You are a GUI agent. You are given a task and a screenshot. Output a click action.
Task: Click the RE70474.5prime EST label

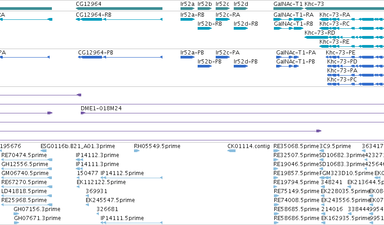[x=24, y=155]
